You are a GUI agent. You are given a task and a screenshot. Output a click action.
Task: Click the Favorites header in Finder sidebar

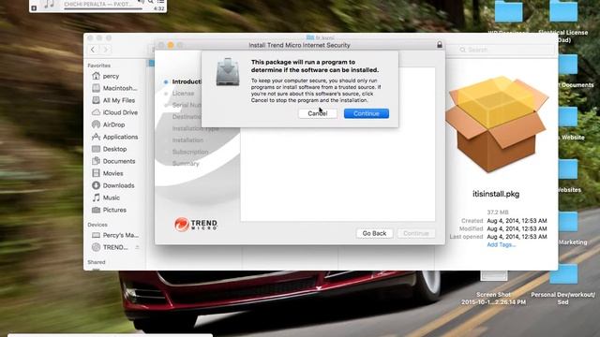coord(98,66)
